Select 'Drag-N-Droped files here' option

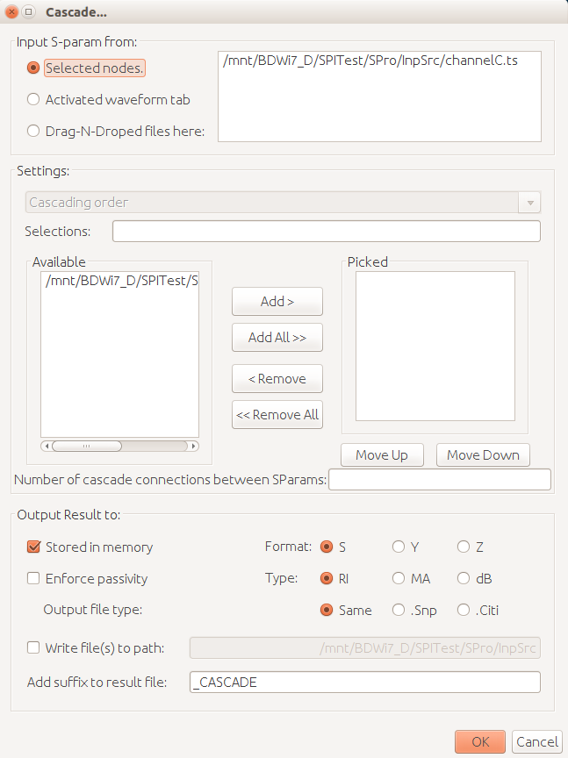[x=33, y=131]
